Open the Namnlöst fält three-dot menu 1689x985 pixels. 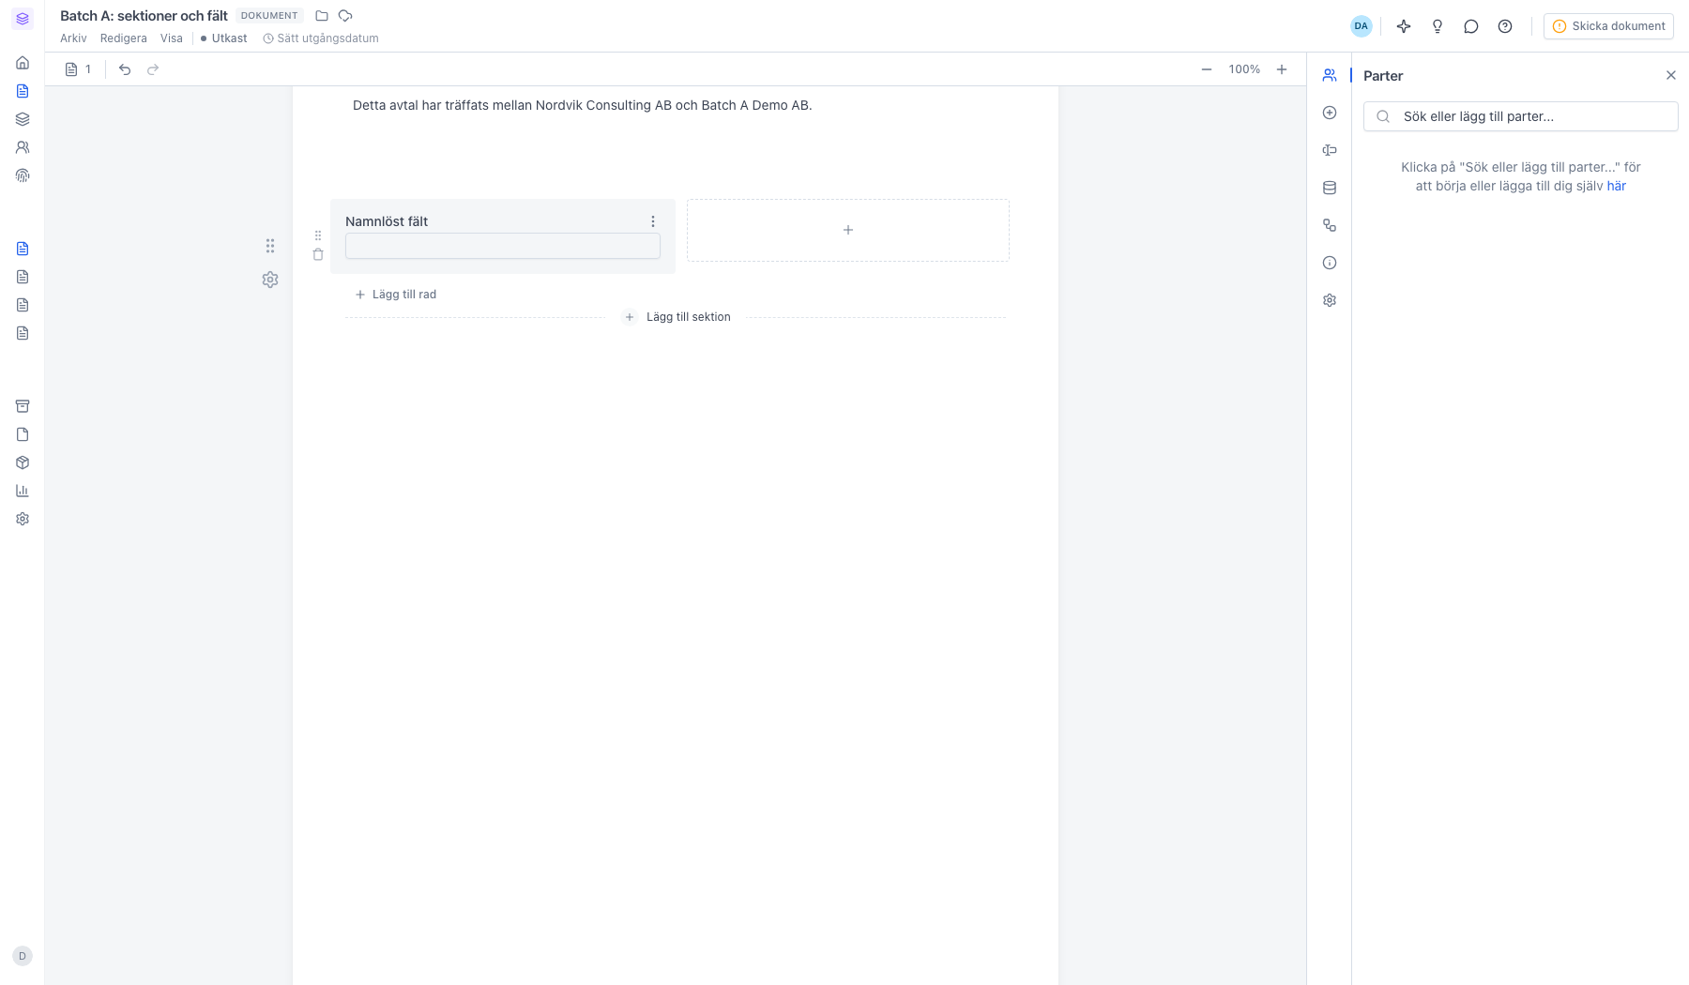point(653,221)
